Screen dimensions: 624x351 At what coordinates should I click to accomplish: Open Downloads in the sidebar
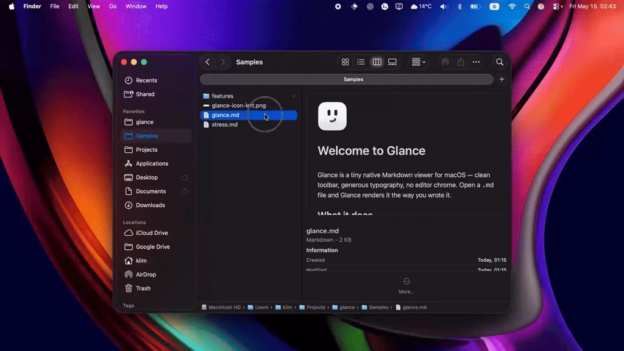pos(150,205)
